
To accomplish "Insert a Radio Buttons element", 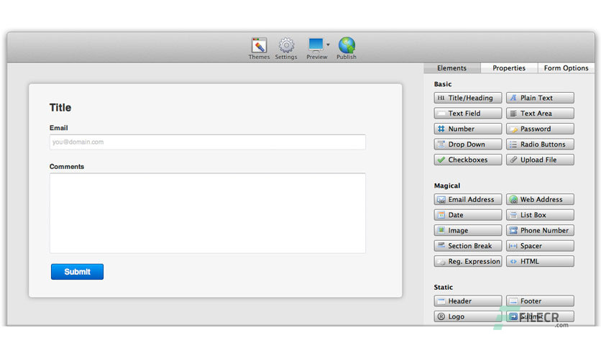I will click(540, 144).
